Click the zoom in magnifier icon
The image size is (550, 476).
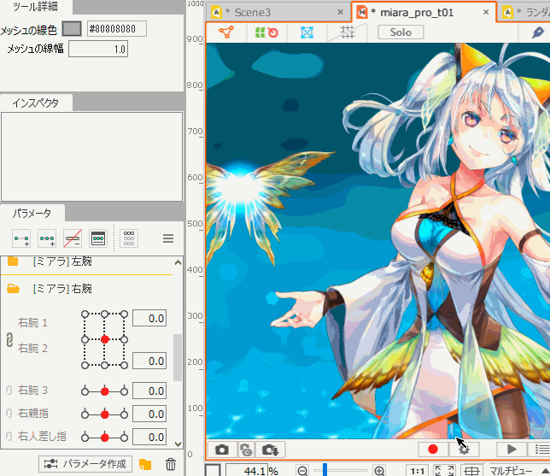380,471
